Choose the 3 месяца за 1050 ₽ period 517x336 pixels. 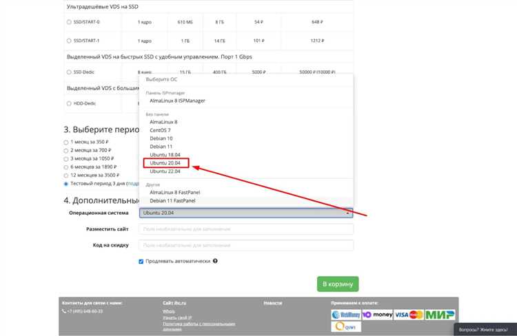pyautogui.click(x=66, y=159)
